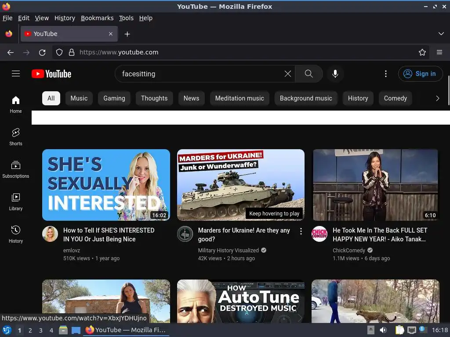Open Firefox View pinned icon
The width and height of the screenshot is (450, 337).
coord(9,34)
